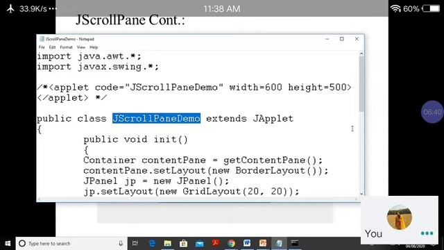Maximize the Notepad window
This screenshot has height=250, width=444.
click(342, 39)
